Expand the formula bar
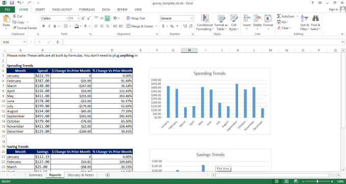The image size is (346, 184). click(x=342, y=42)
